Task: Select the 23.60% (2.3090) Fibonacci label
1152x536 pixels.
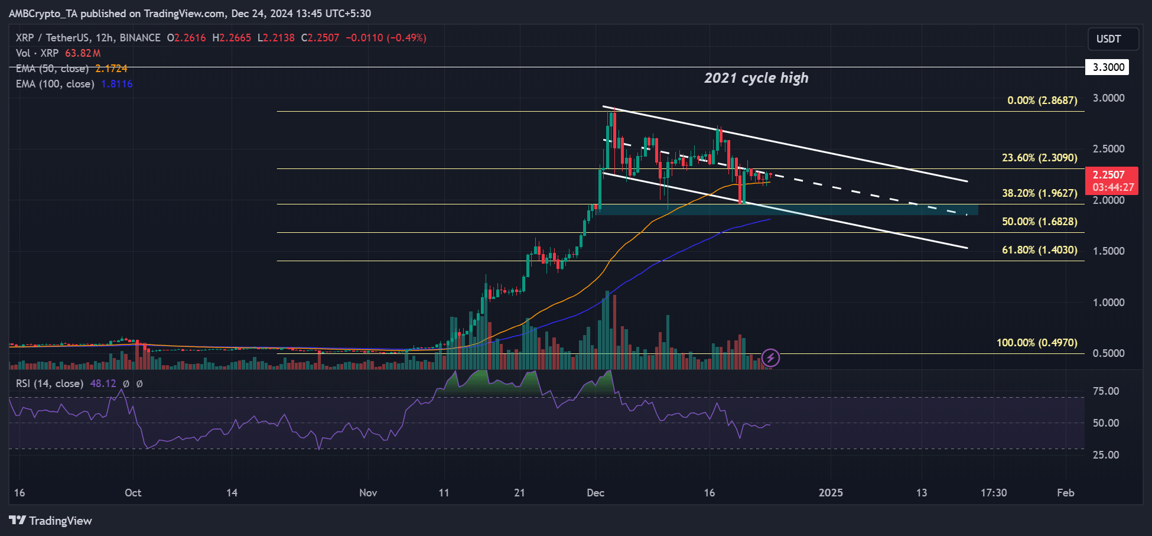Action: click(1040, 158)
